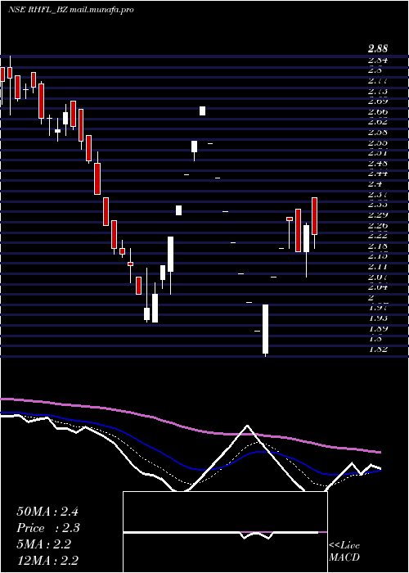Click the white candle near the 2.66 level
Screen dimensions: 409x573
pos(202,111)
